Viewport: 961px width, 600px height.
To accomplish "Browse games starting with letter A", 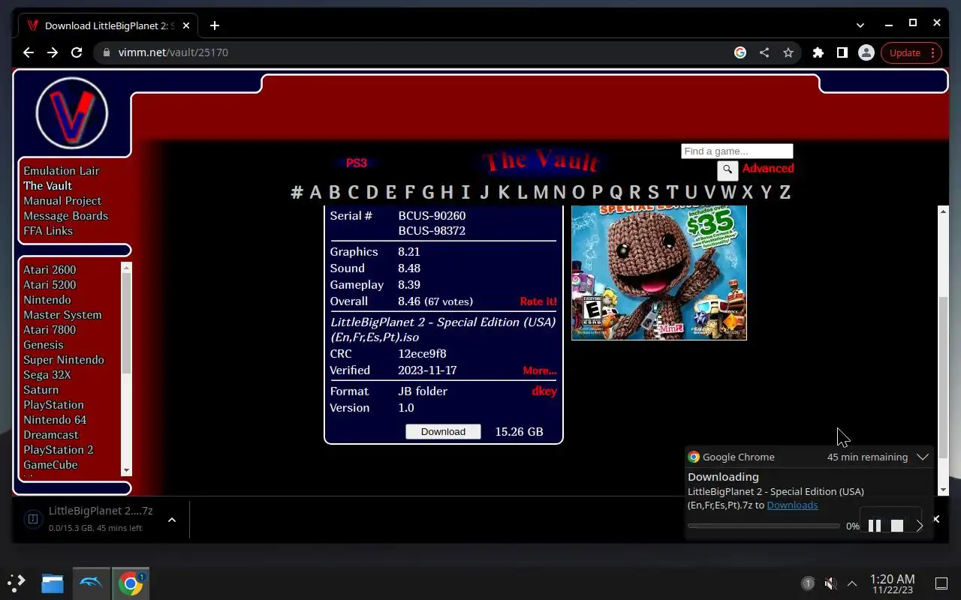I will 315,193.
